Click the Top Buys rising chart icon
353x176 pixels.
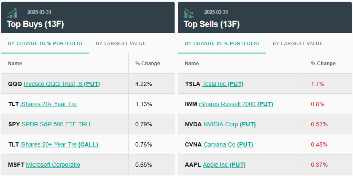coord(12,13)
